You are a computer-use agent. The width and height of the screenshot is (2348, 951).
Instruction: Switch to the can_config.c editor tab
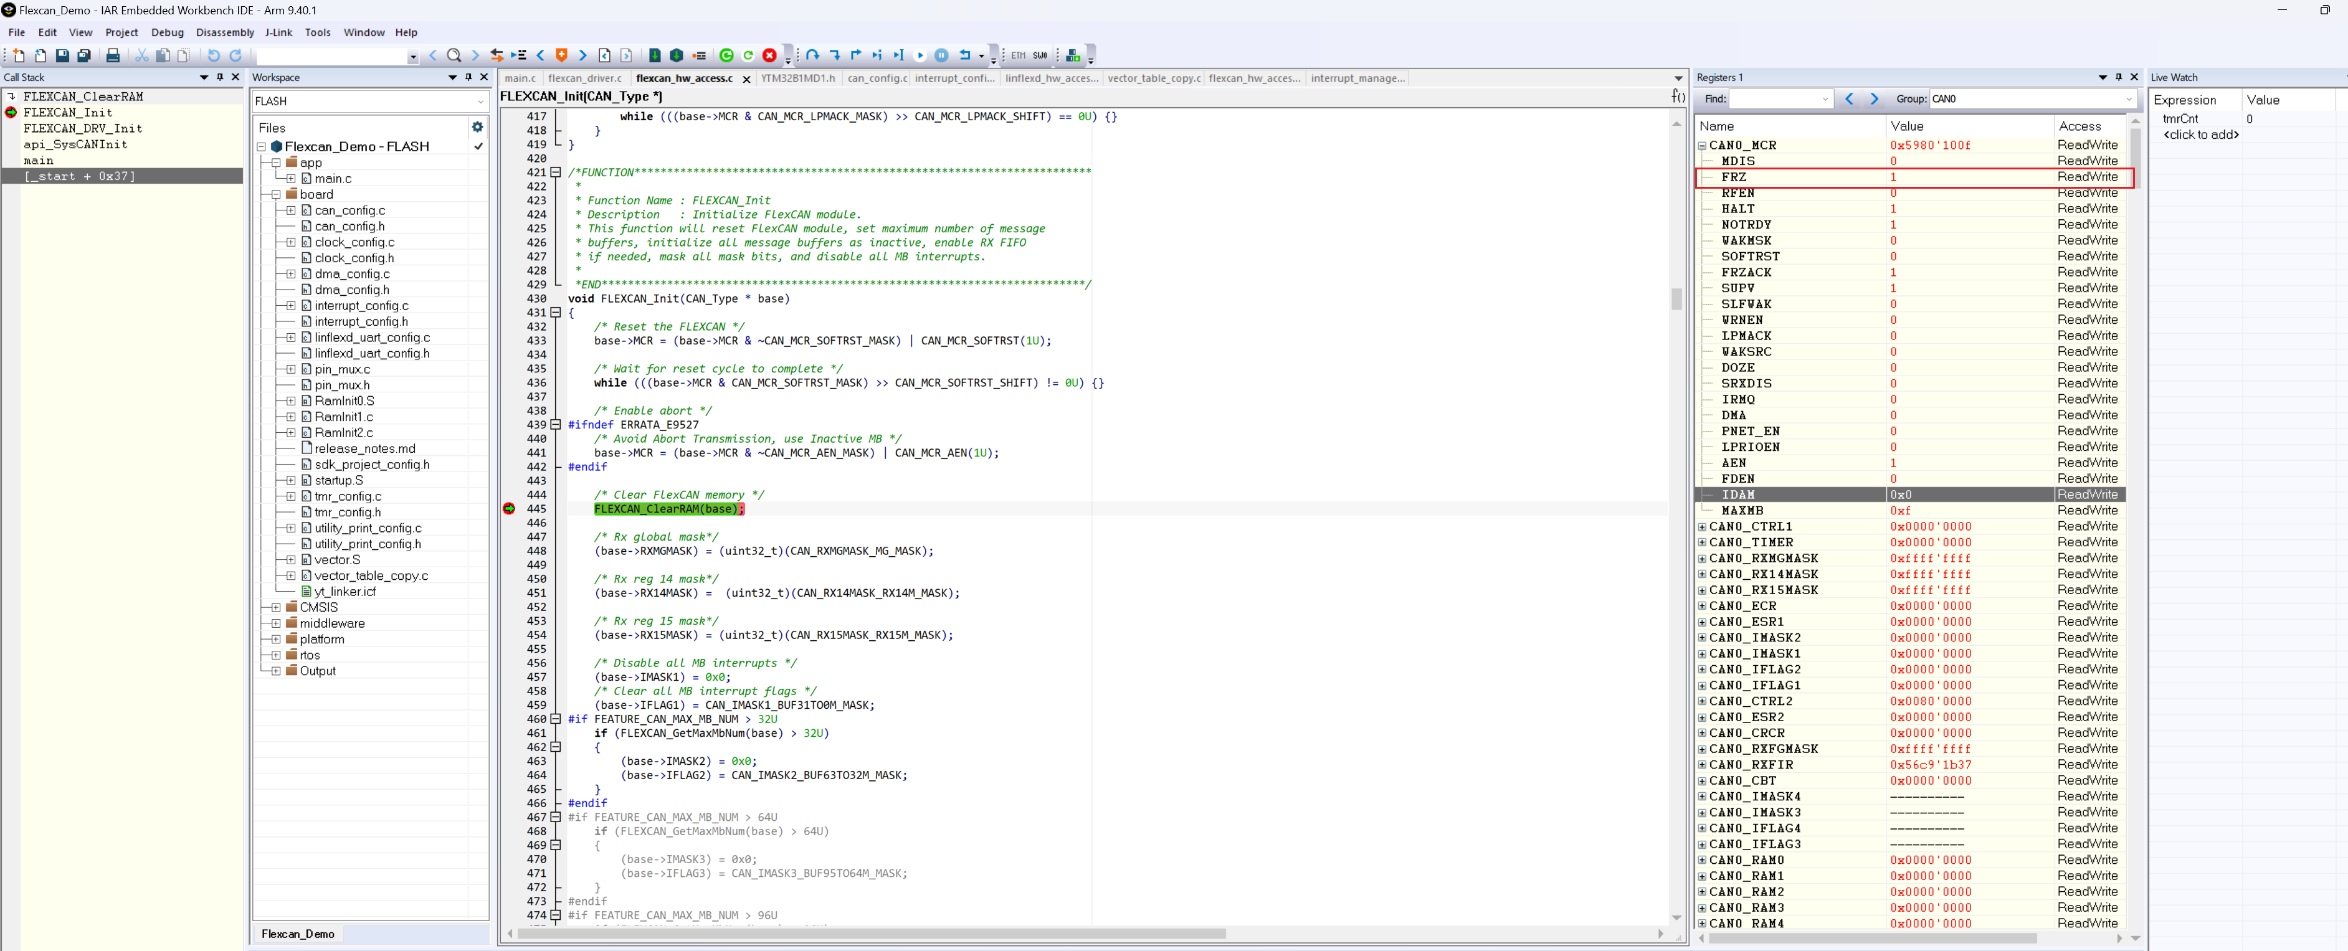pyautogui.click(x=877, y=78)
